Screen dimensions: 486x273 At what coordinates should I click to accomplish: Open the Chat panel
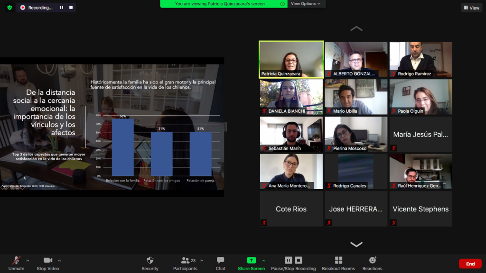tap(220, 261)
